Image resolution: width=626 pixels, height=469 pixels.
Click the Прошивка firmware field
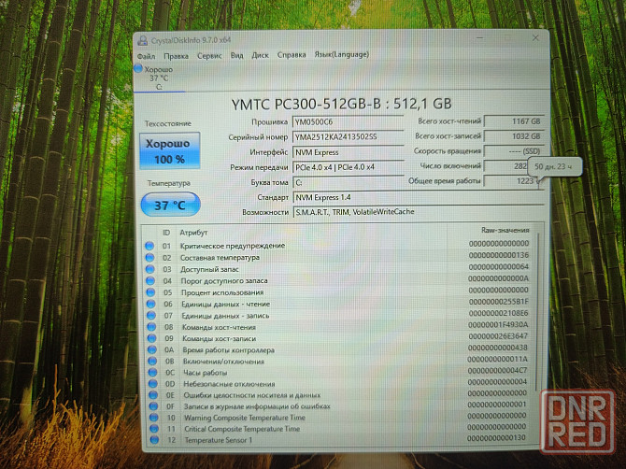[347, 121]
